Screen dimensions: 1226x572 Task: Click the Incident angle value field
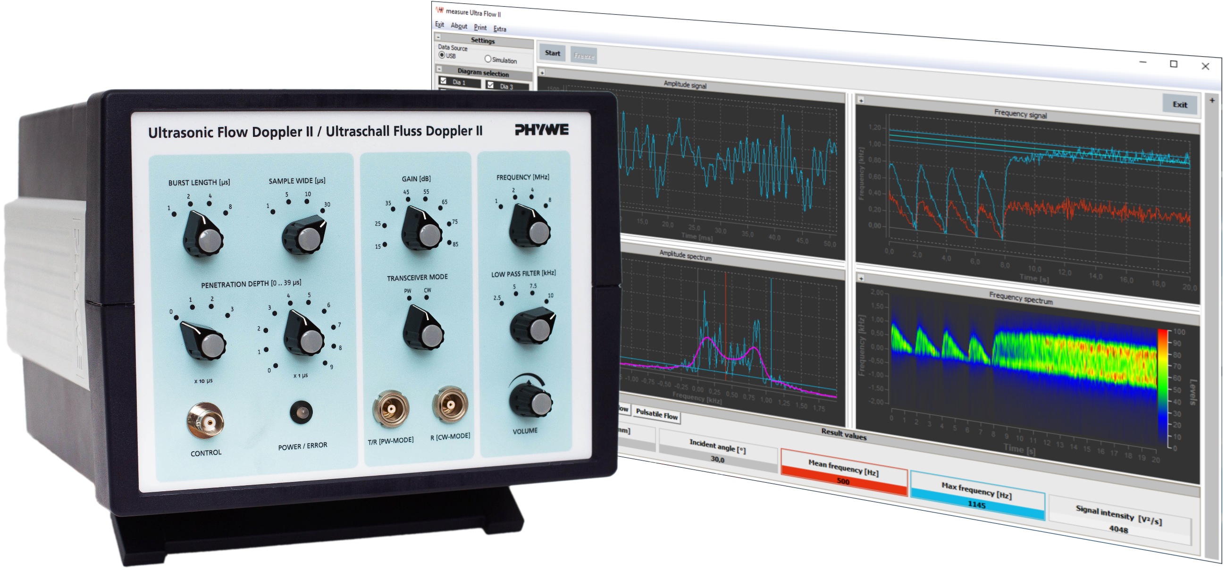click(717, 459)
